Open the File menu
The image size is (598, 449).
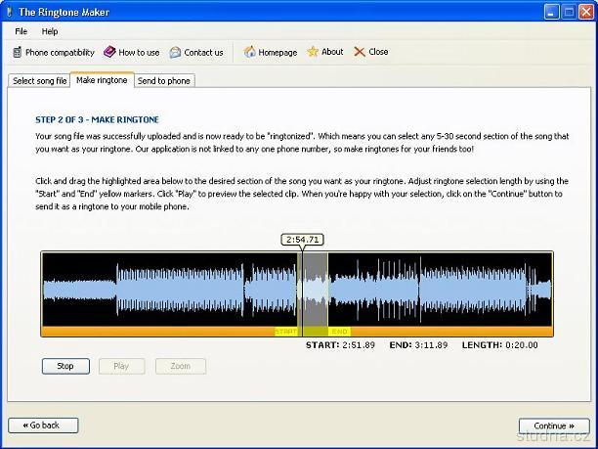click(21, 31)
